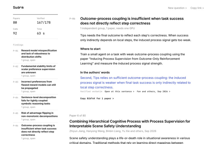Open finding P-05 Risk of advantage flipping
Image resolution: width=217 pixels, height=144 pixels.
(x=36, y=116)
